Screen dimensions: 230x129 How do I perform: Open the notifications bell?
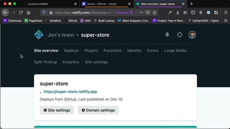click(167, 35)
